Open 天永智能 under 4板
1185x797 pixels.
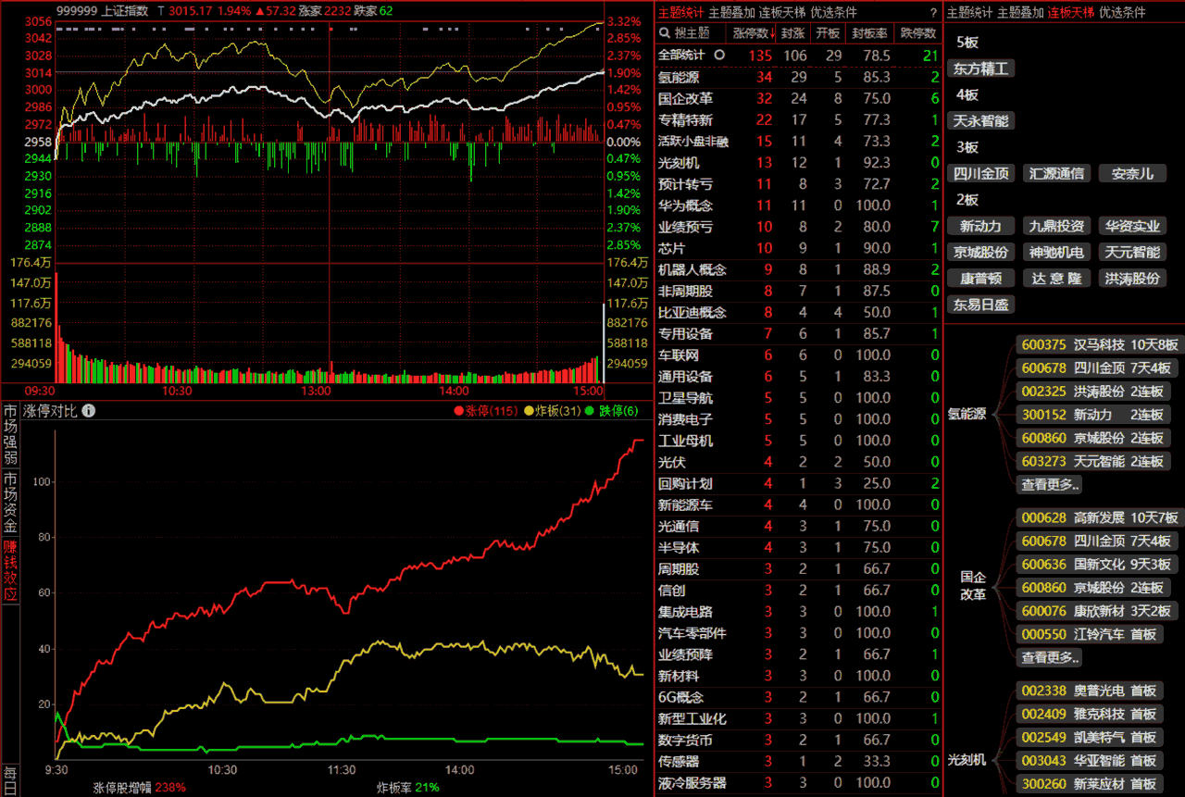pyautogui.click(x=981, y=120)
